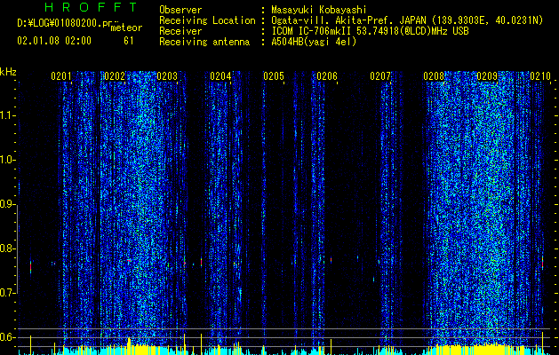This screenshot has width=559, height=355.
Task: Click the 0.9 kHz axis label
Action: (x=8, y=204)
